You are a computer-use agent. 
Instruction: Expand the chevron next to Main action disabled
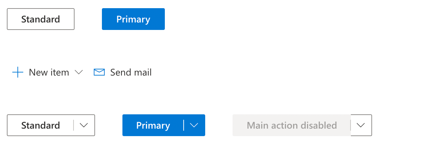coord(361,125)
